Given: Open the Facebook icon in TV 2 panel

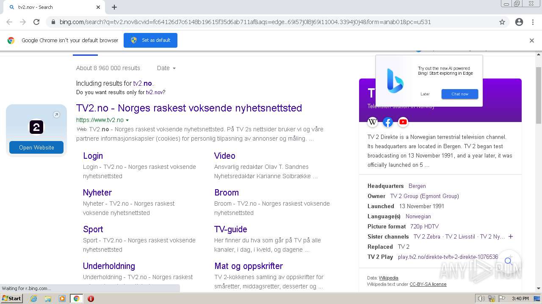Looking at the screenshot, I should [388, 122].
